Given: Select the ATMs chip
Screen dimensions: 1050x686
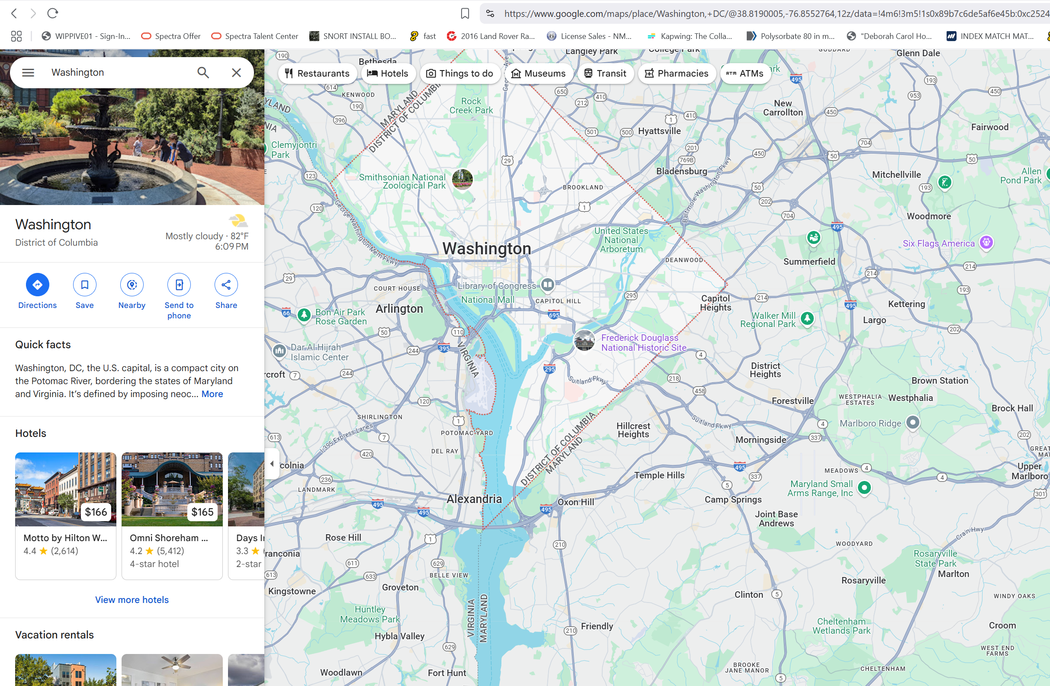Looking at the screenshot, I should [745, 73].
